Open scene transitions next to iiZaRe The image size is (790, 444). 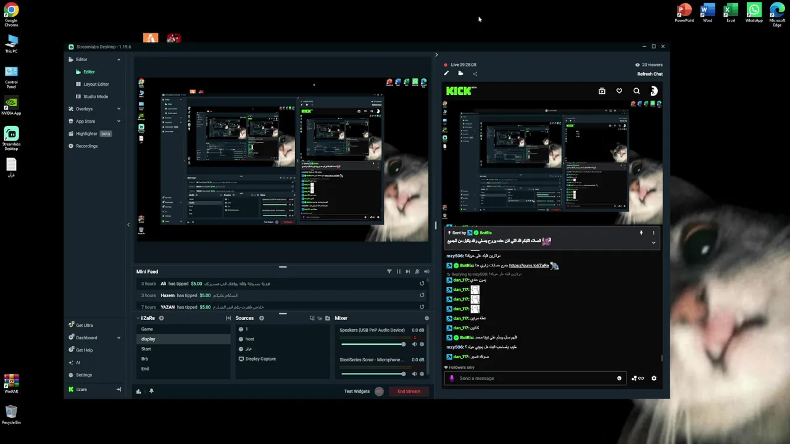coord(228,318)
